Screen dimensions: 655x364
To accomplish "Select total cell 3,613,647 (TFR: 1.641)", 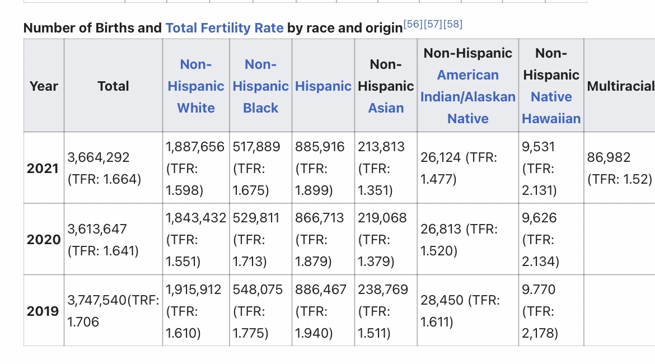I will point(113,240).
